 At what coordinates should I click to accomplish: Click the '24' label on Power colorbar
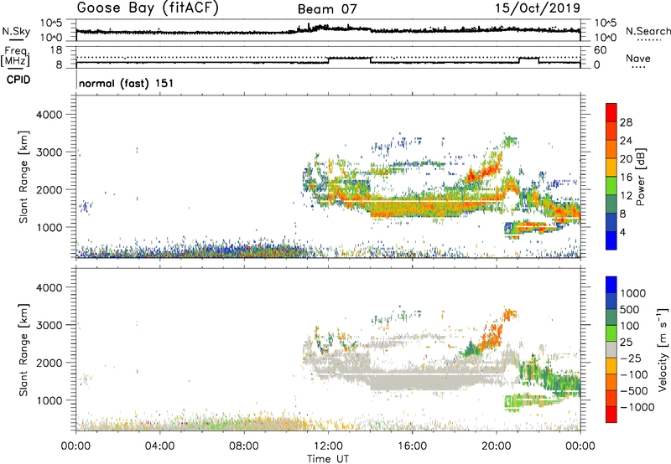tap(626, 141)
